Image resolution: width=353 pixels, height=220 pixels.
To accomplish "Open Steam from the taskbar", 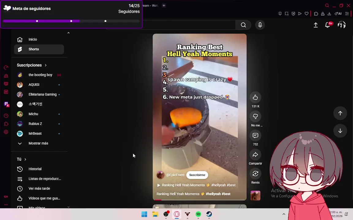I will [209, 214].
